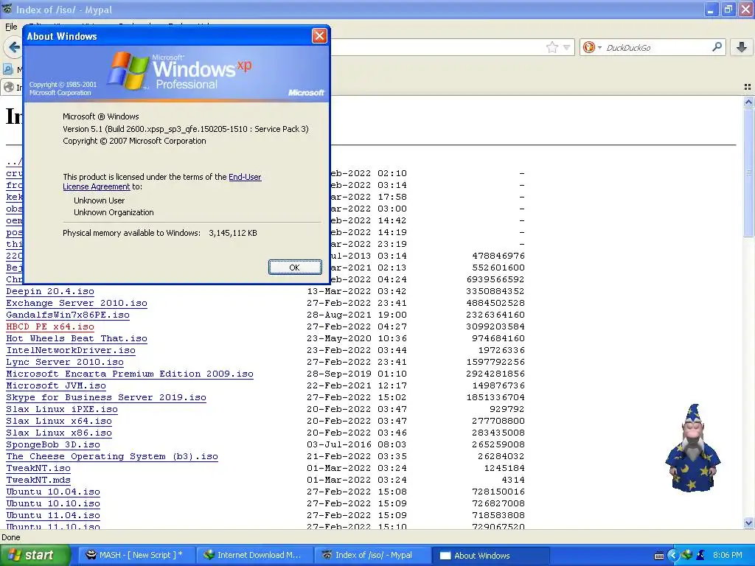Click the Merlin wizard assistant character
The width and height of the screenshot is (755, 566).
pos(692,447)
